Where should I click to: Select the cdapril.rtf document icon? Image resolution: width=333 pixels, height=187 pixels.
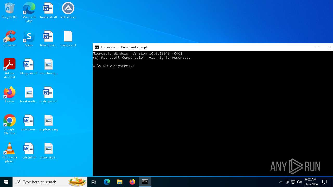(x=29, y=151)
